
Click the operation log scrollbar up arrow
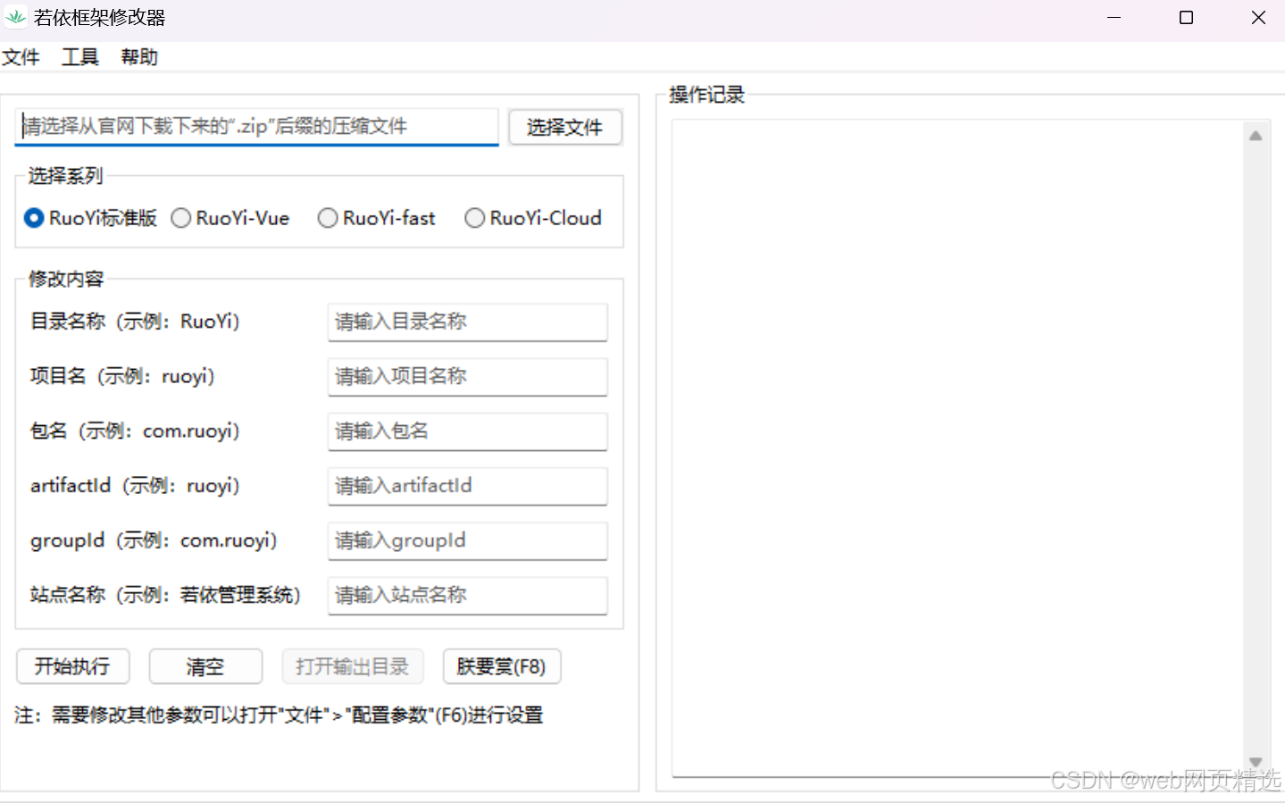[1256, 136]
